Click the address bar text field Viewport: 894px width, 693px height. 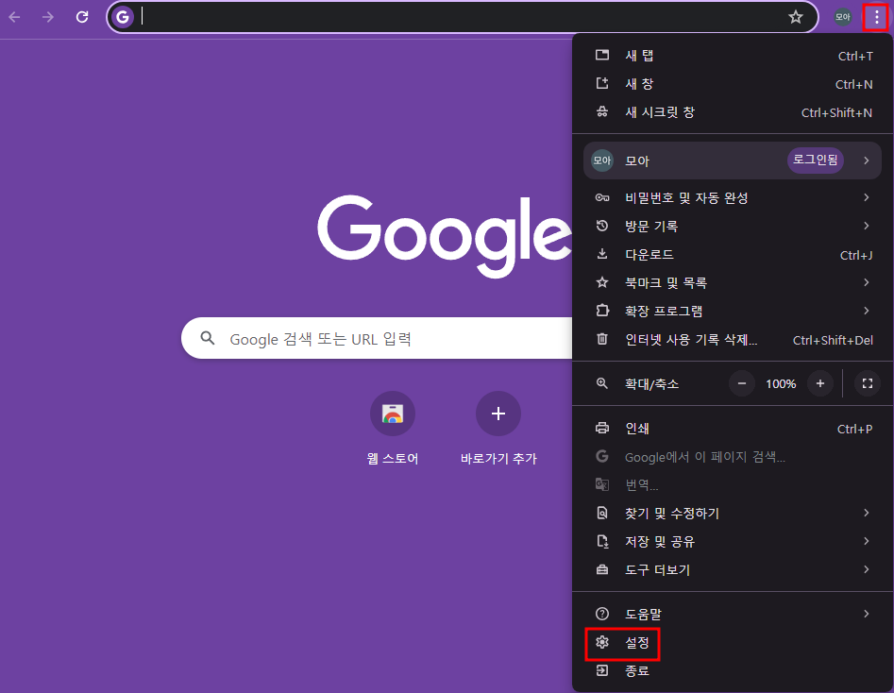tap(462, 17)
